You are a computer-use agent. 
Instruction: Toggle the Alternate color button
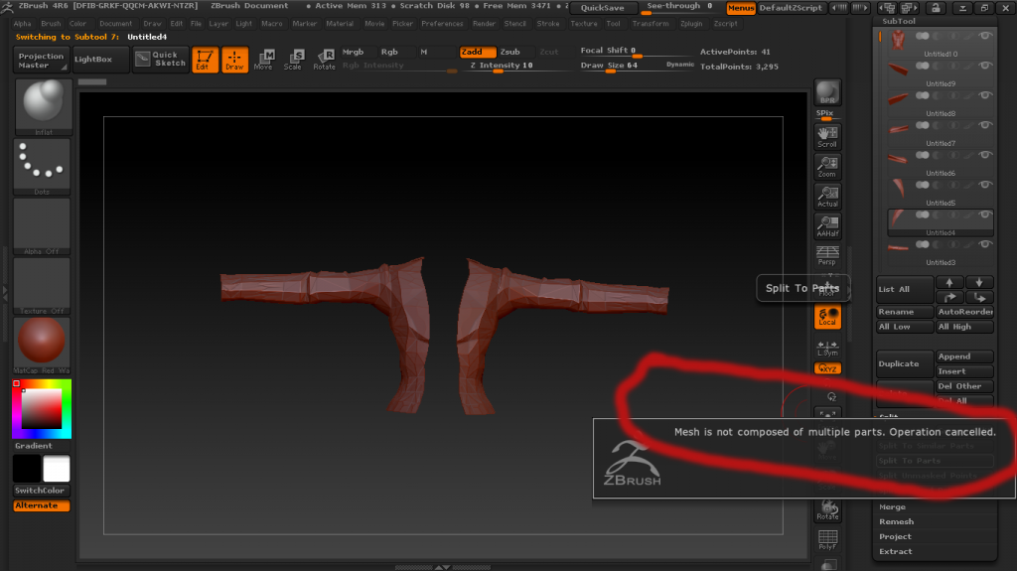[42, 505]
